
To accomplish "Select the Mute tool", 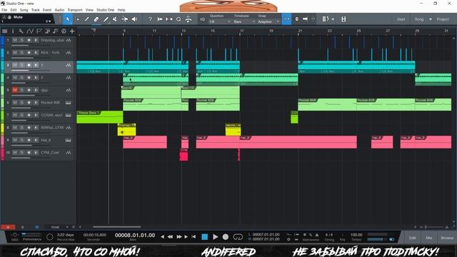I will coord(115,19).
